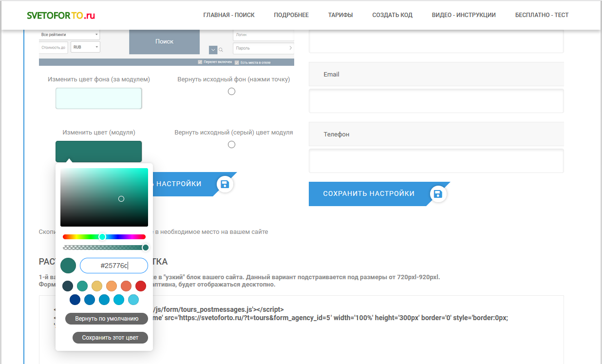Click the save disk icon beside left НАСТРОЙКИ
The height and width of the screenshot is (364, 602).
coord(225,184)
